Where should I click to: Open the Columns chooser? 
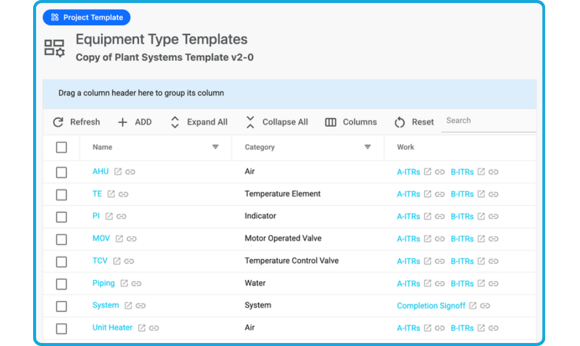(351, 122)
